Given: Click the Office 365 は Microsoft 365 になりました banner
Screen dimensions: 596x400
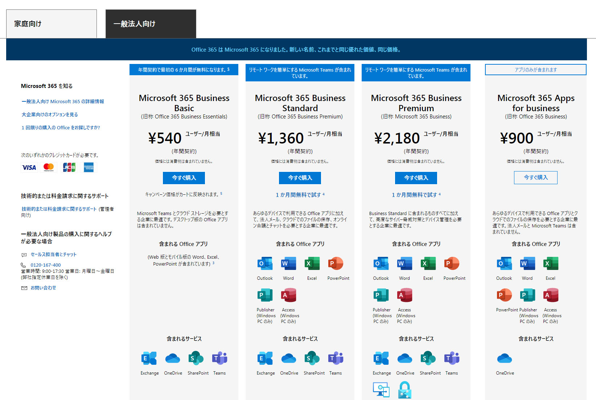Looking at the screenshot, I should click(x=296, y=49).
